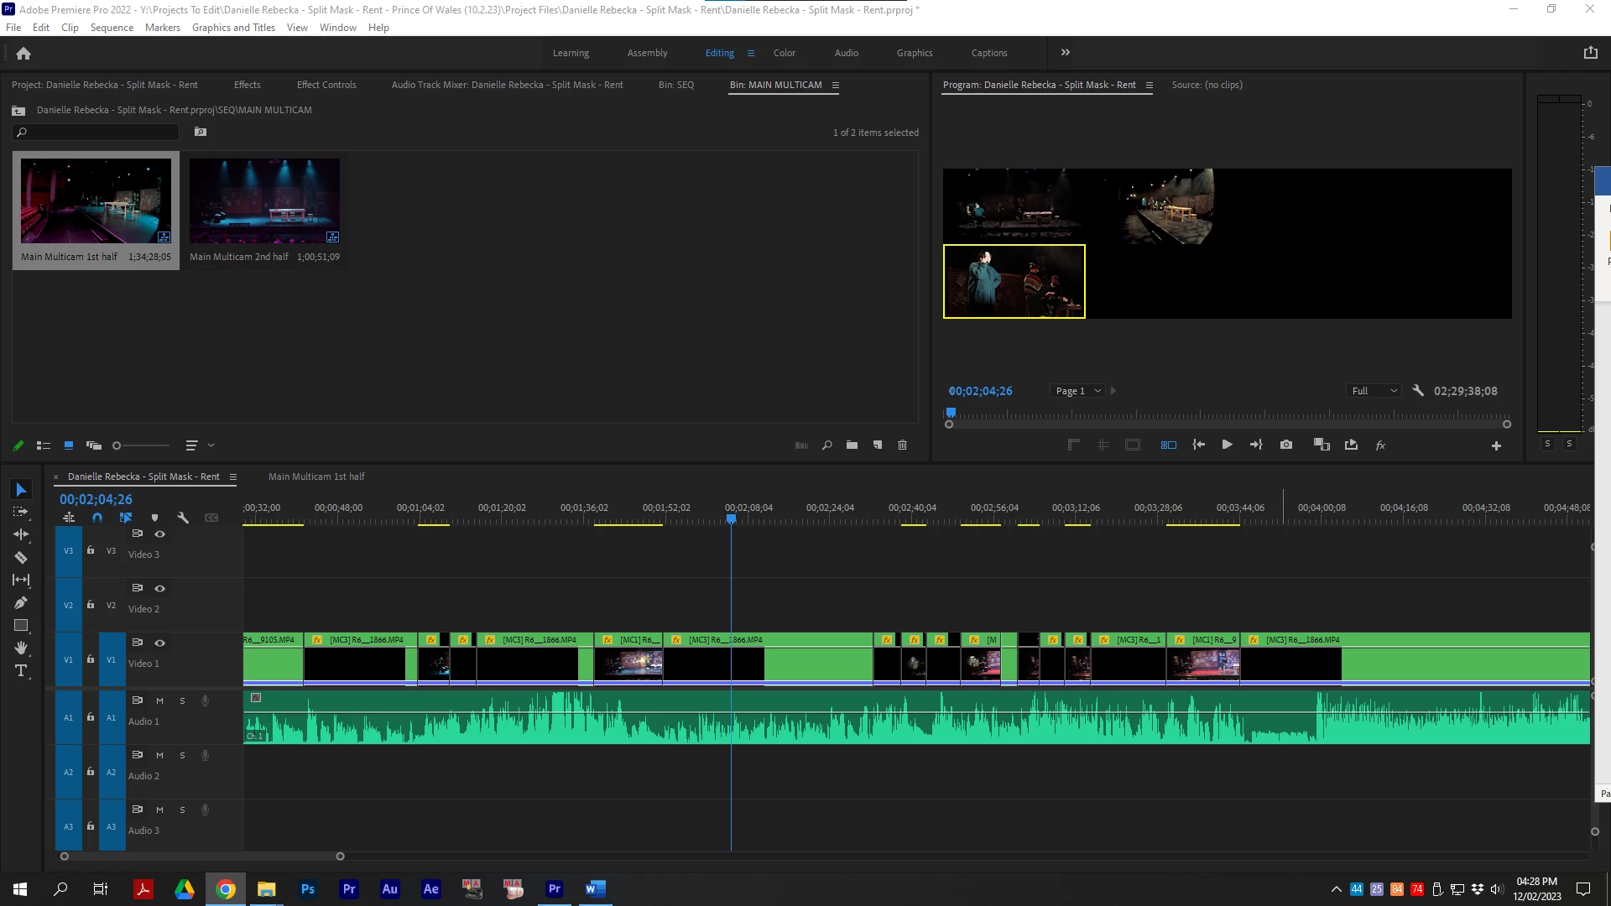The height and width of the screenshot is (906, 1611).
Task: Open the timeline settings wrench
Action: point(183,518)
